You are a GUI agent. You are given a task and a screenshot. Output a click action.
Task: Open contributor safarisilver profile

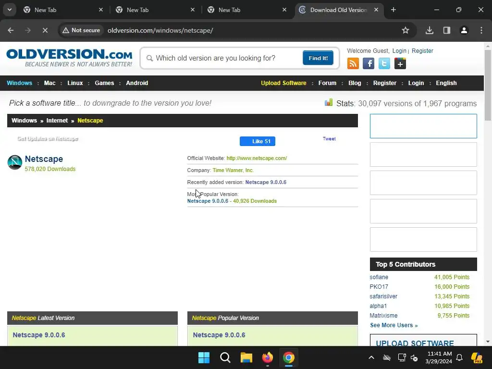pyautogui.click(x=383, y=296)
